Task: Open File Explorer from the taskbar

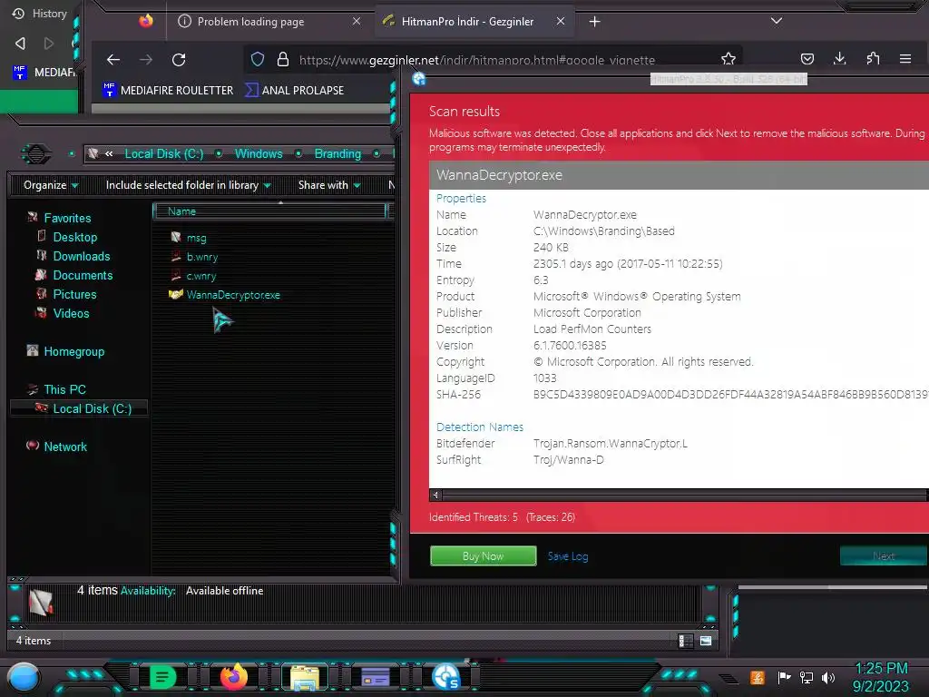Action: (305, 677)
